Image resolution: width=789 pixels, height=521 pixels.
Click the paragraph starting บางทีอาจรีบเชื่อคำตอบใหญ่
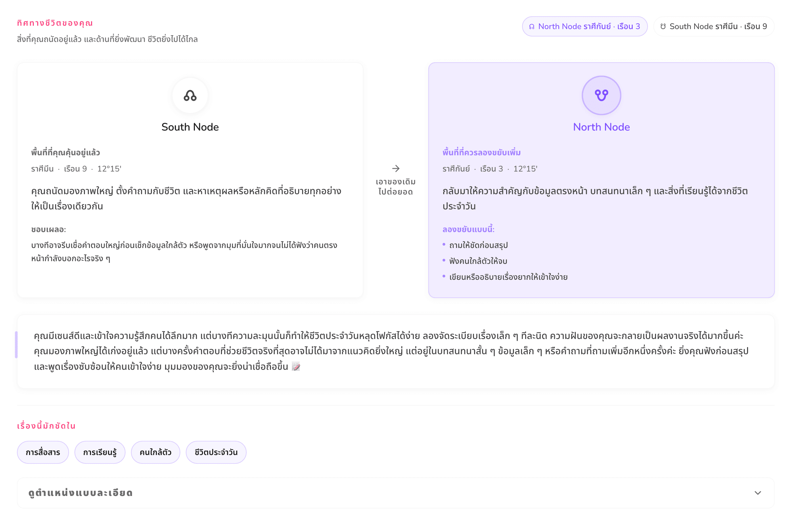tap(184, 252)
